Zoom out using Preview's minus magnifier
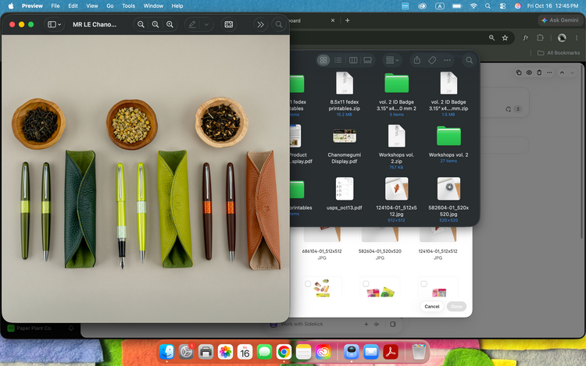Image resolution: width=586 pixels, height=366 pixels. (141, 24)
